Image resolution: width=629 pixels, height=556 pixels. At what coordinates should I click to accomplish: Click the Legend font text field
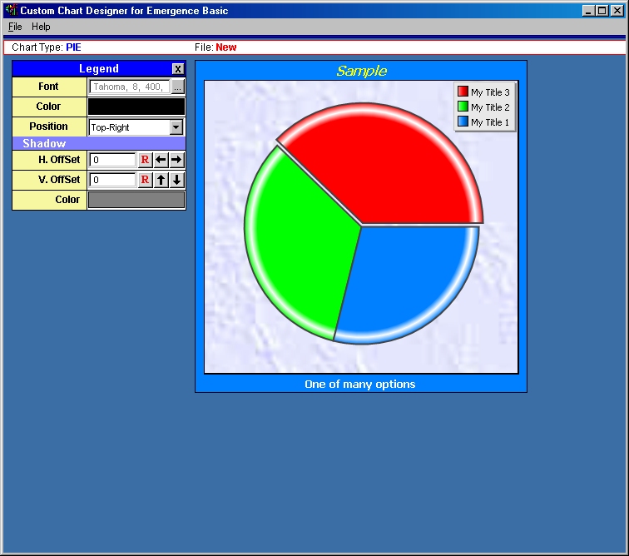point(129,87)
